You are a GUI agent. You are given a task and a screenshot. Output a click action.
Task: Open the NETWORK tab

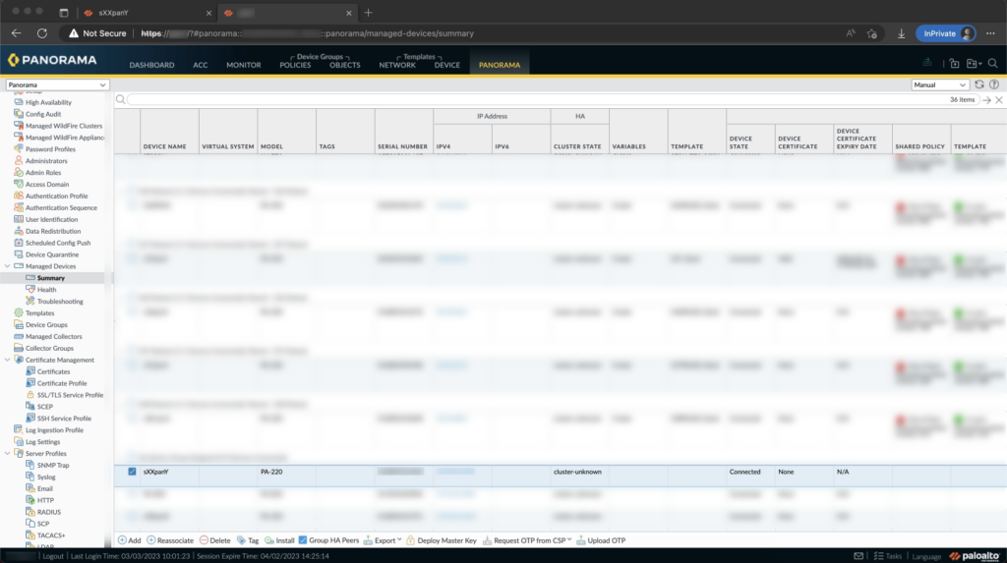(397, 65)
